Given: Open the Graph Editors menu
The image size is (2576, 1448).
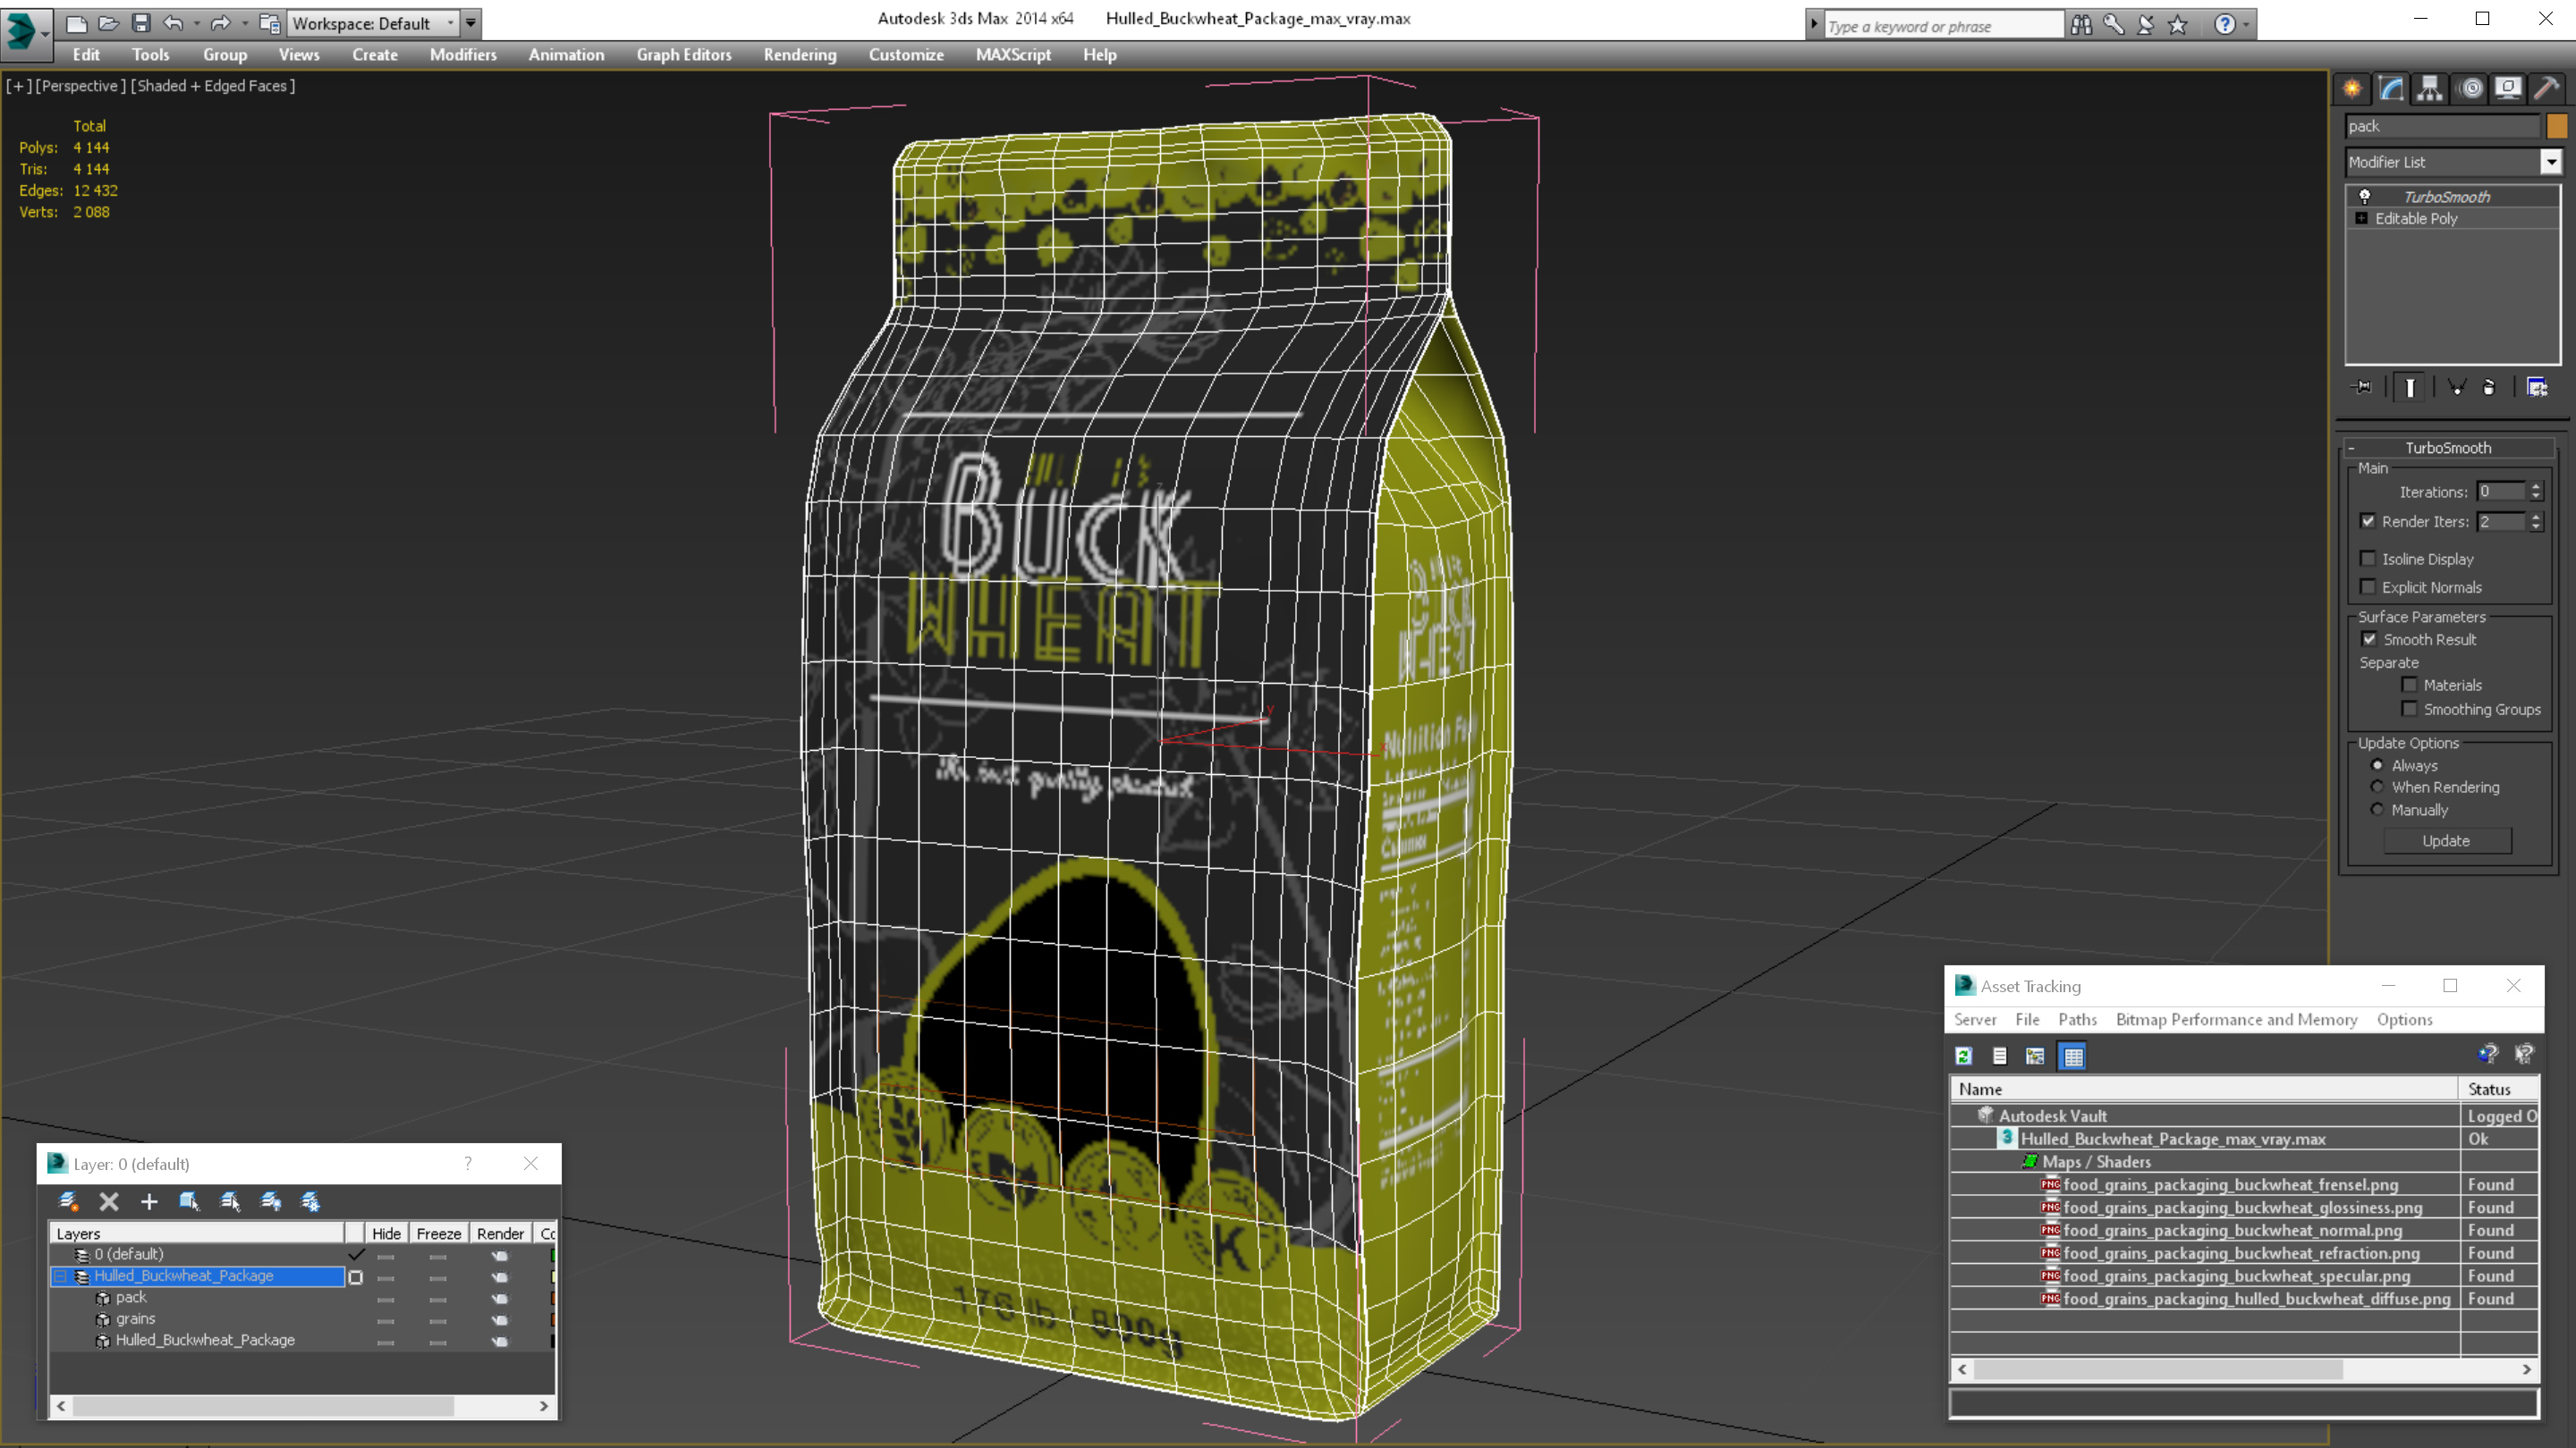Looking at the screenshot, I should pyautogui.click(x=684, y=55).
